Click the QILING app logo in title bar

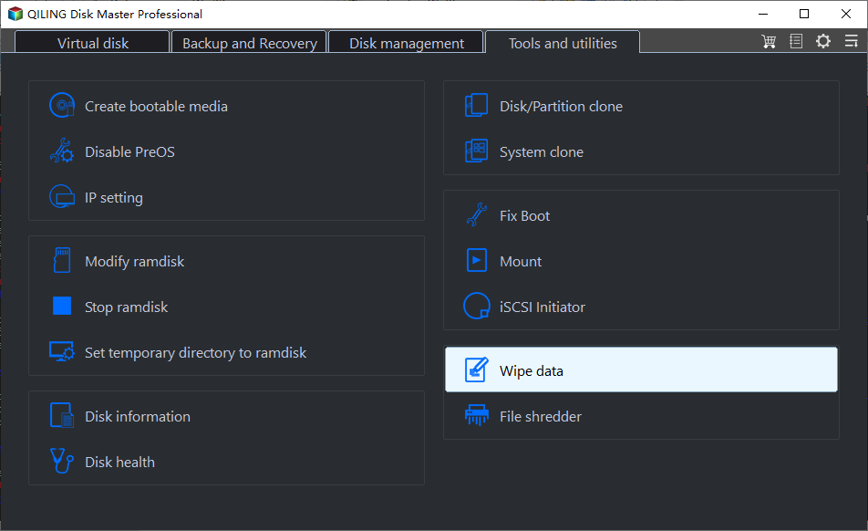(x=15, y=14)
